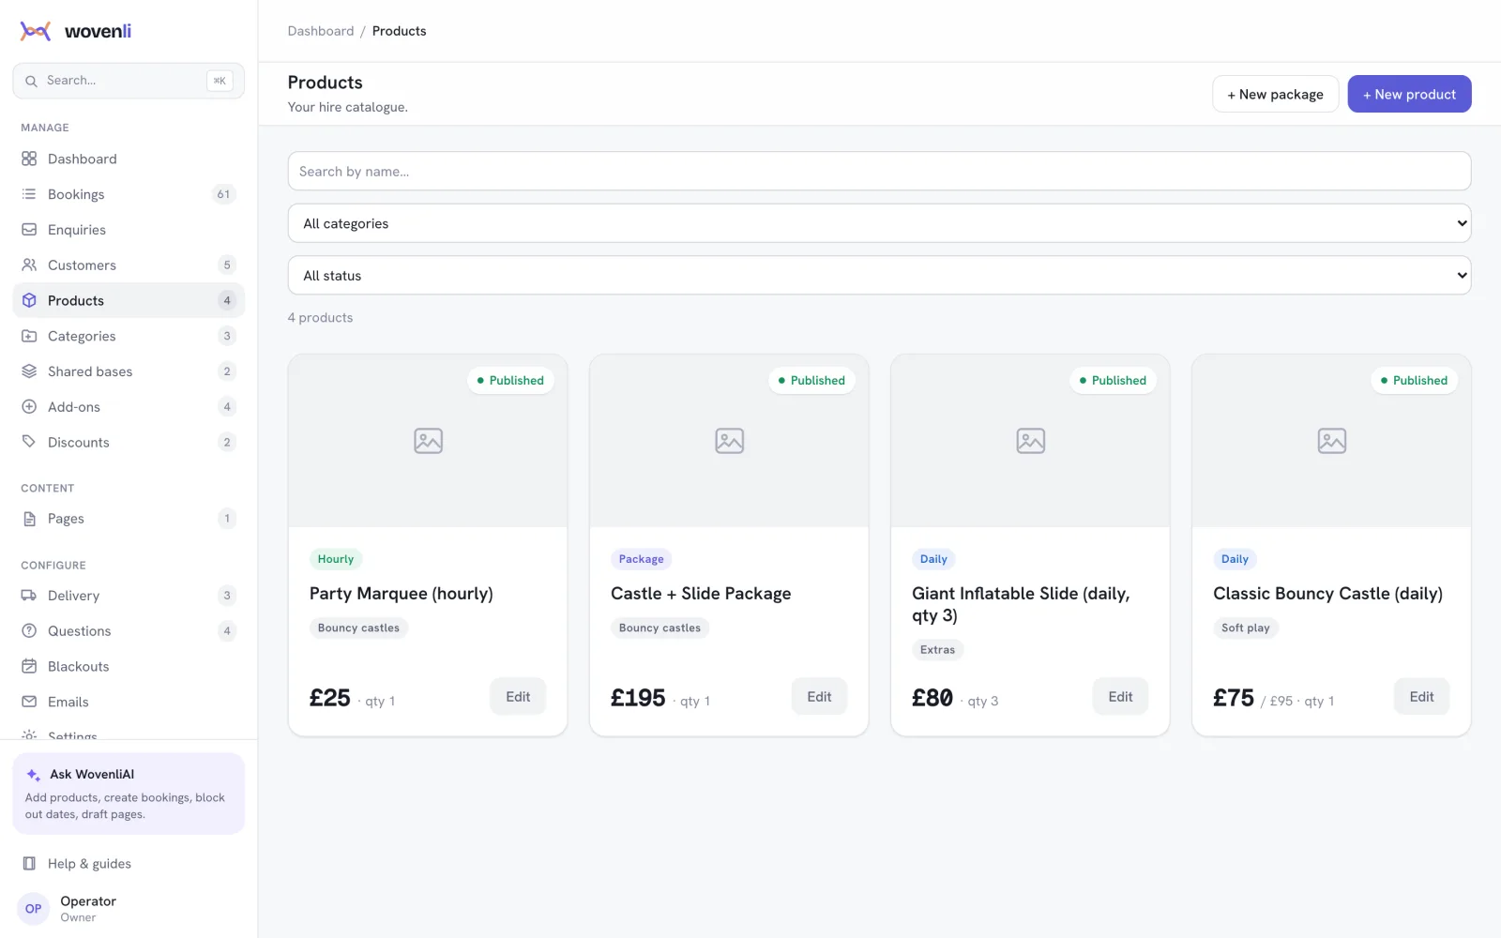Screen dimensions: 1501x938
Task: Focus the Search by name field
Action: coord(879,172)
